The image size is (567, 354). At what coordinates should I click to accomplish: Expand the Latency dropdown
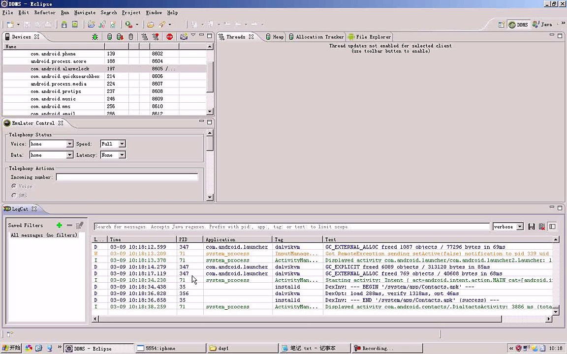(122, 155)
